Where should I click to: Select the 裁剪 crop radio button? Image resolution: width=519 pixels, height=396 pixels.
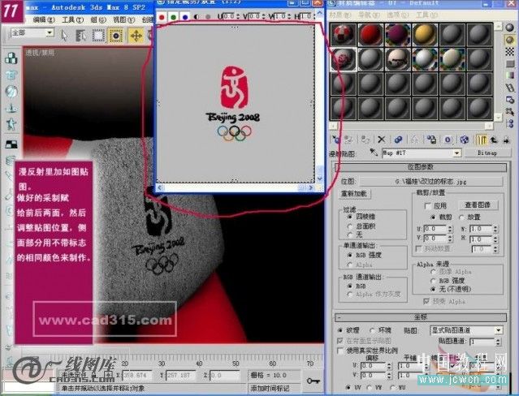pos(433,217)
